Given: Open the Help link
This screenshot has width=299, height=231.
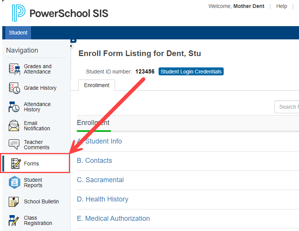Looking at the screenshot, I should click(x=282, y=6).
